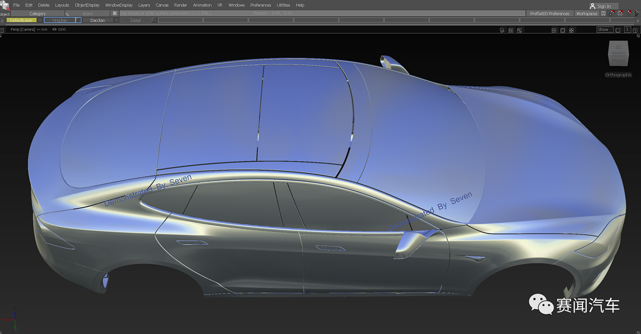641x334 pixels.
Task: Click the look-at zoom magnifier icon in viewport bar
Action: [x=519, y=30]
